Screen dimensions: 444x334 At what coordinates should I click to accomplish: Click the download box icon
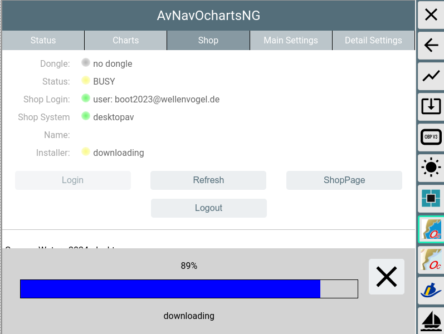[x=431, y=106]
